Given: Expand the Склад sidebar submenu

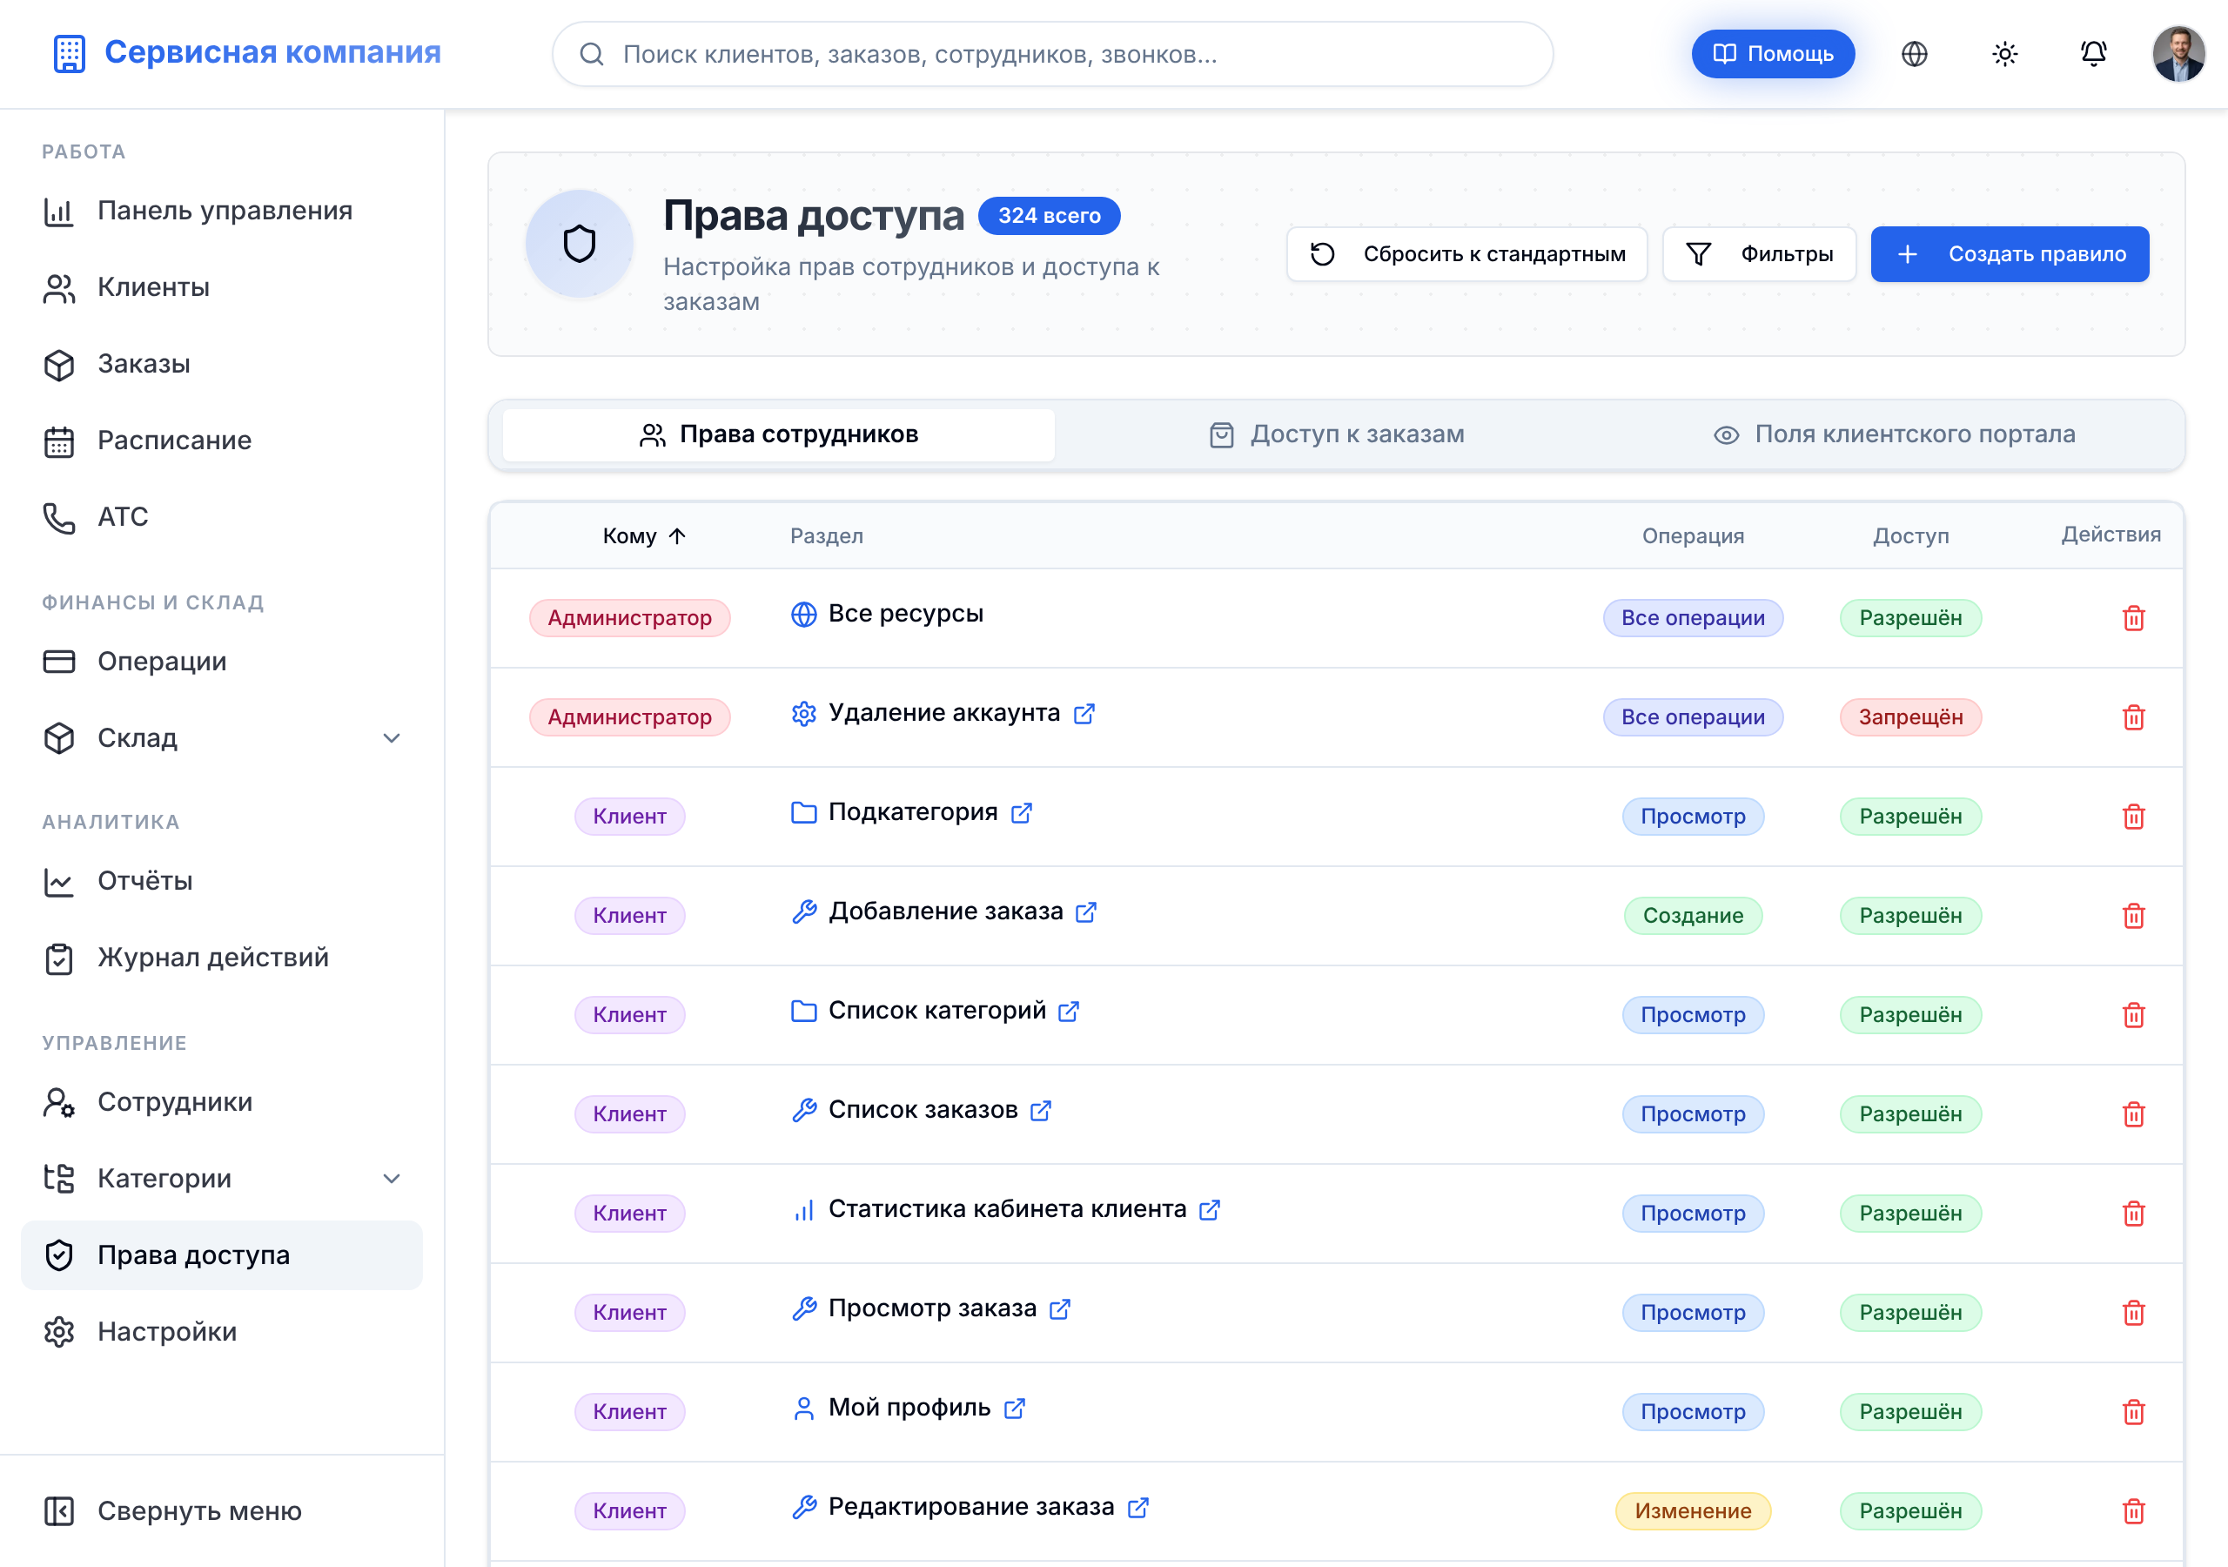Looking at the screenshot, I should point(391,738).
